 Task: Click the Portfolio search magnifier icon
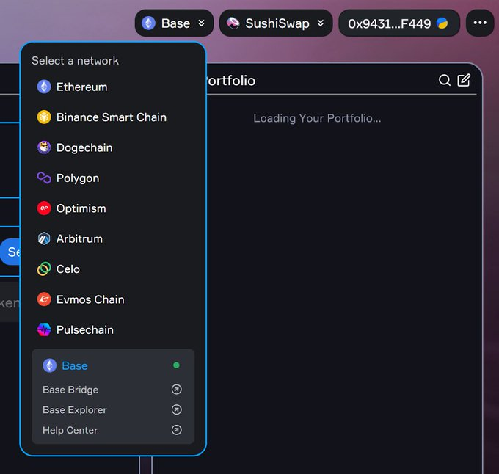coord(445,81)
